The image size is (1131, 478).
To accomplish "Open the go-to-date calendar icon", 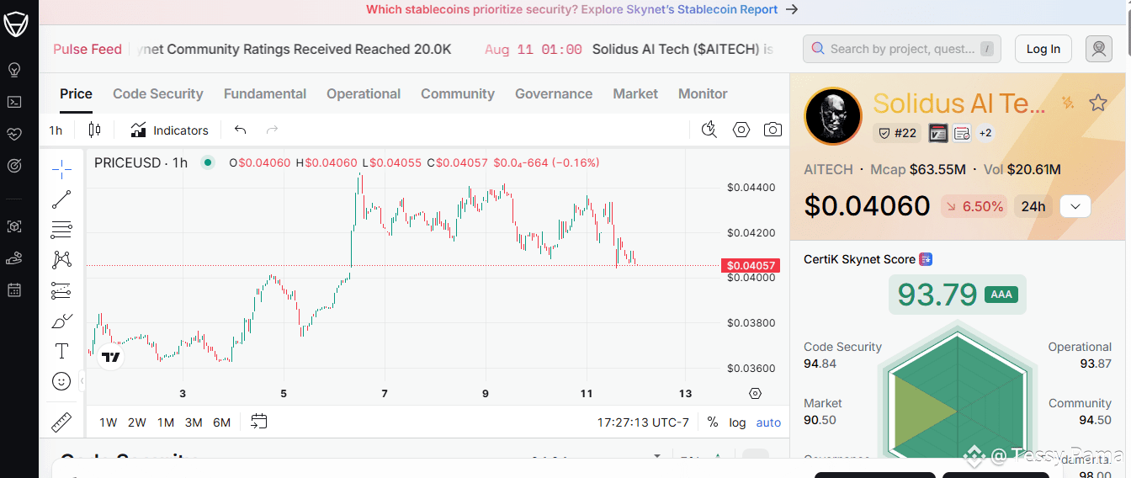I will [x=259, y=422].
